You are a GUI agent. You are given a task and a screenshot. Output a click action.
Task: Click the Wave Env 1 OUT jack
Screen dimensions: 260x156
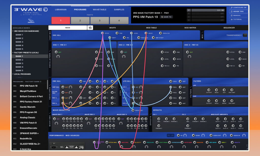(x=54, y=119)
